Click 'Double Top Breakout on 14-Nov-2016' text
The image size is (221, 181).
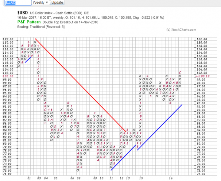pyautogui.click(x=70, y=22)
